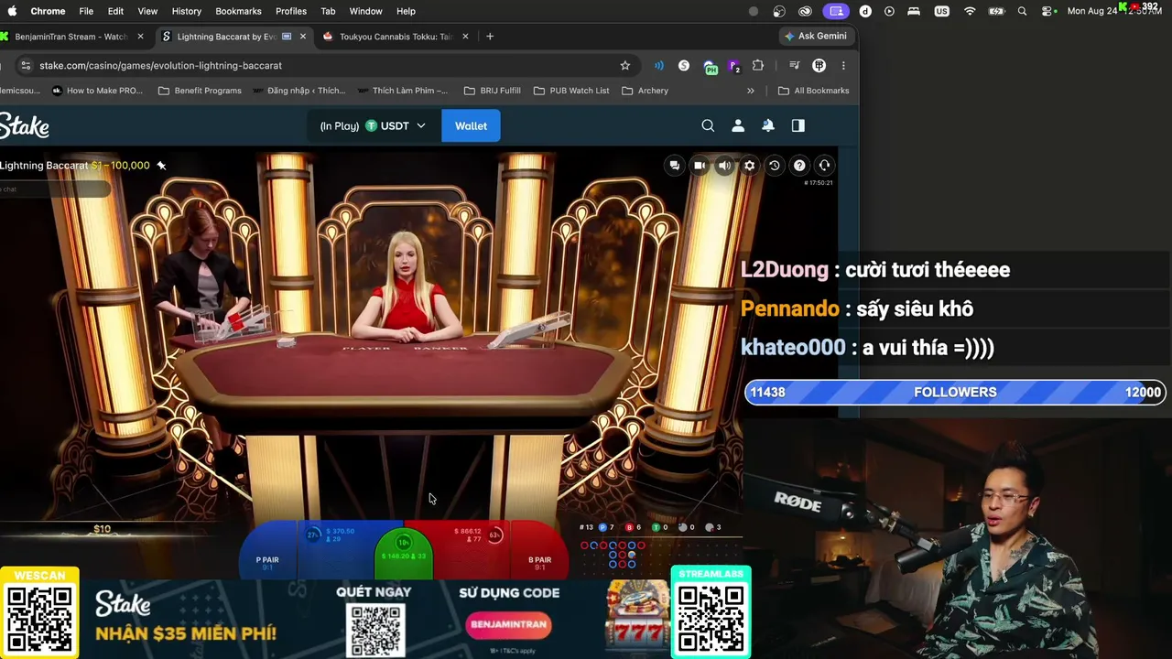Screen dimensions: 1172x659
Task: Open the live support headset icon
Action: coord(824,166)
